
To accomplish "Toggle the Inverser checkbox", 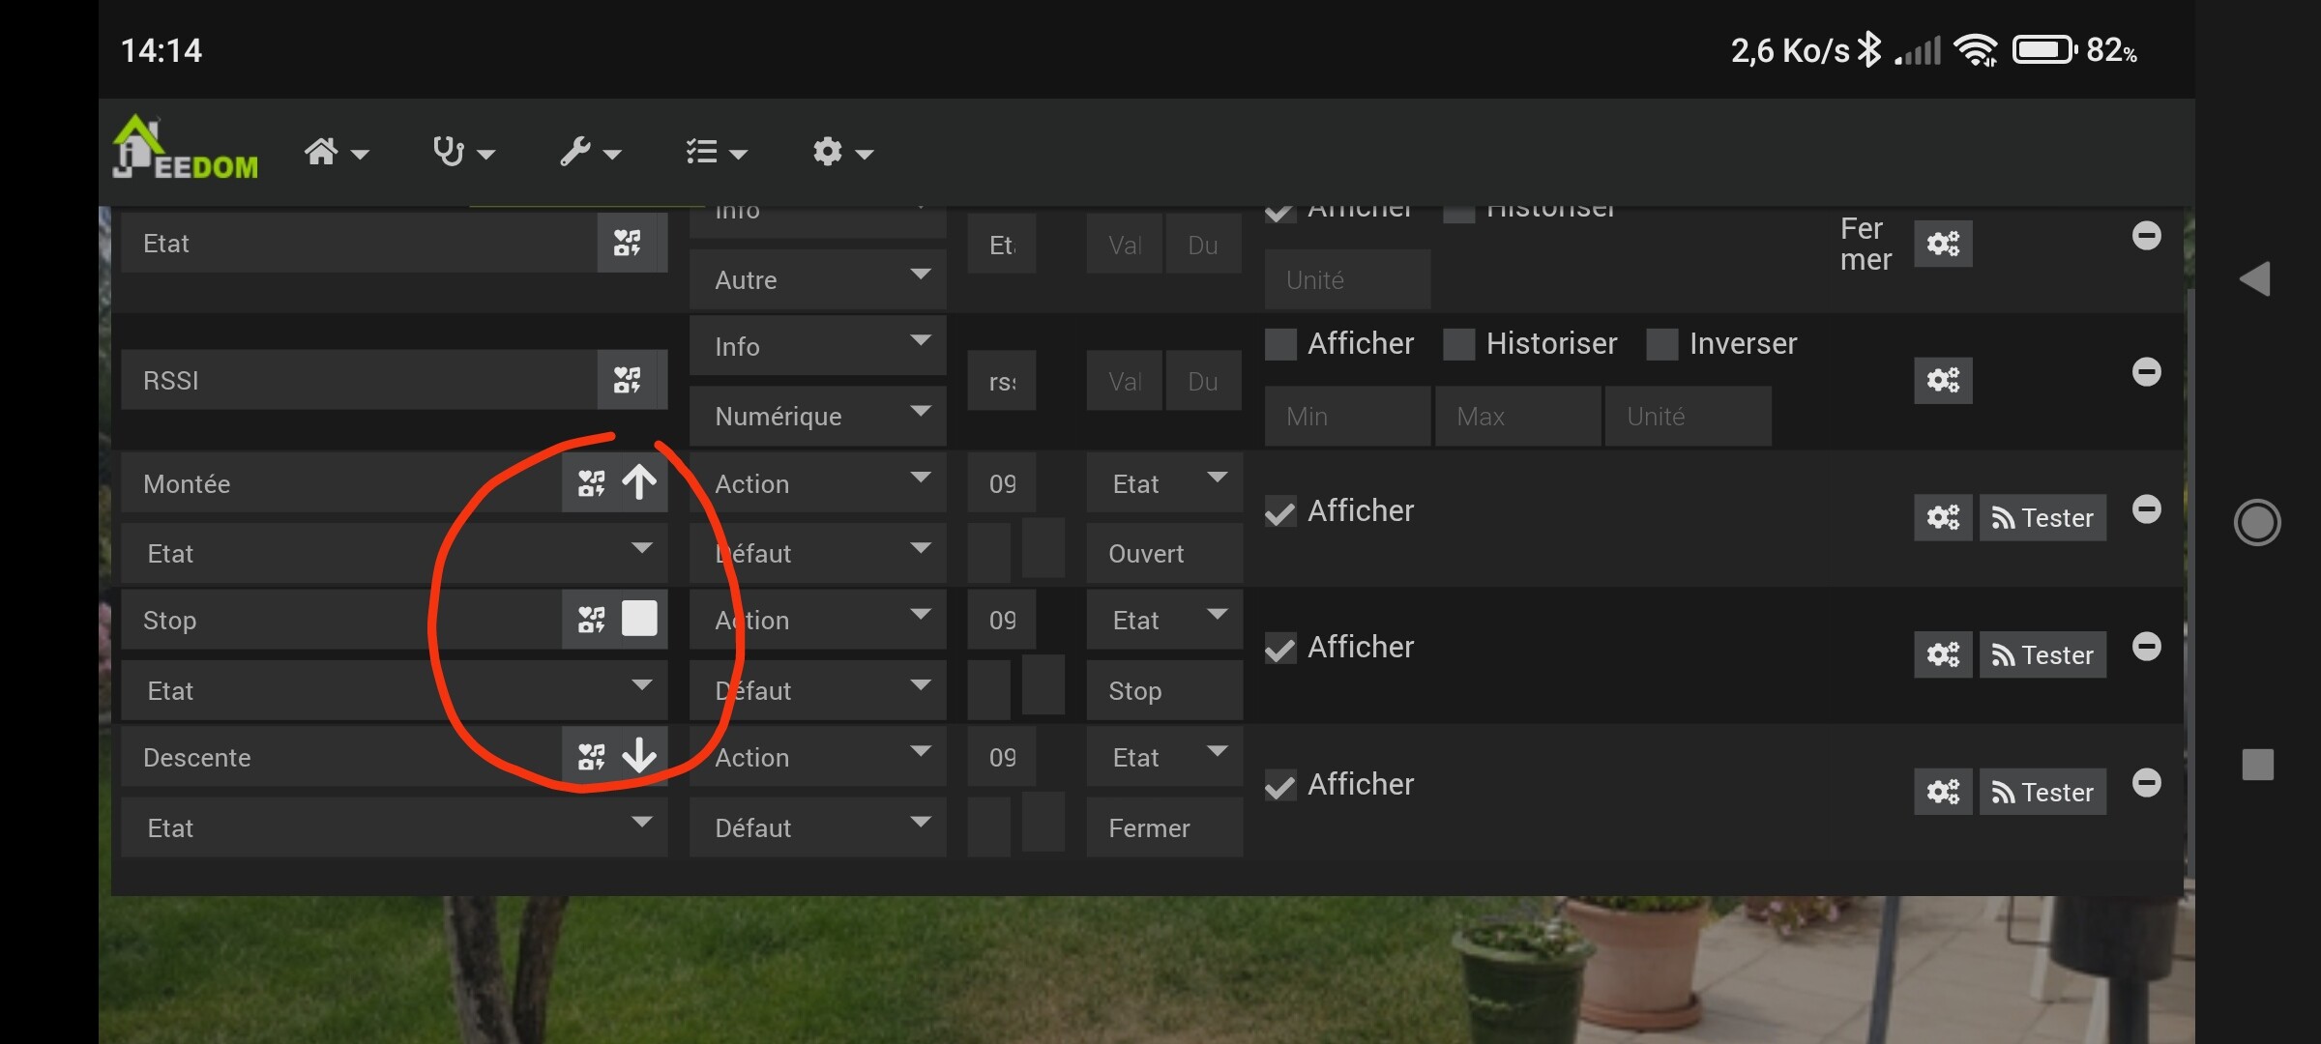I will click(x=1661, y=344).
